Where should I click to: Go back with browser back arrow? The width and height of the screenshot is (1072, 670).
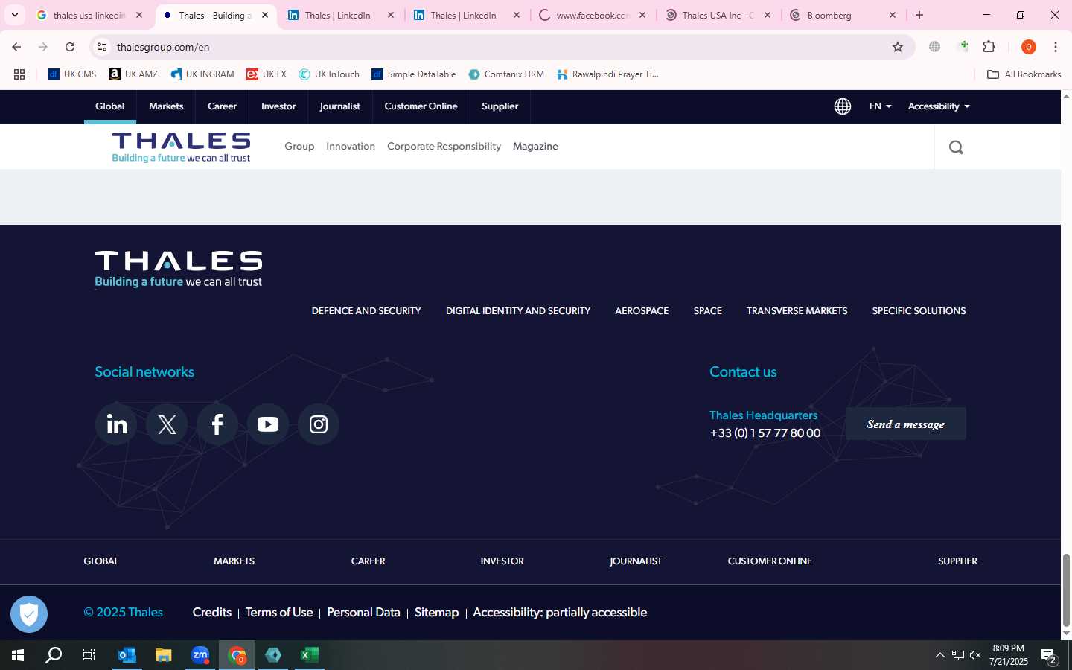[x=16, y=47]
